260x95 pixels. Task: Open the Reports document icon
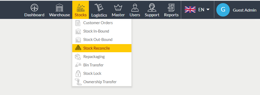[x=171, y=8]
